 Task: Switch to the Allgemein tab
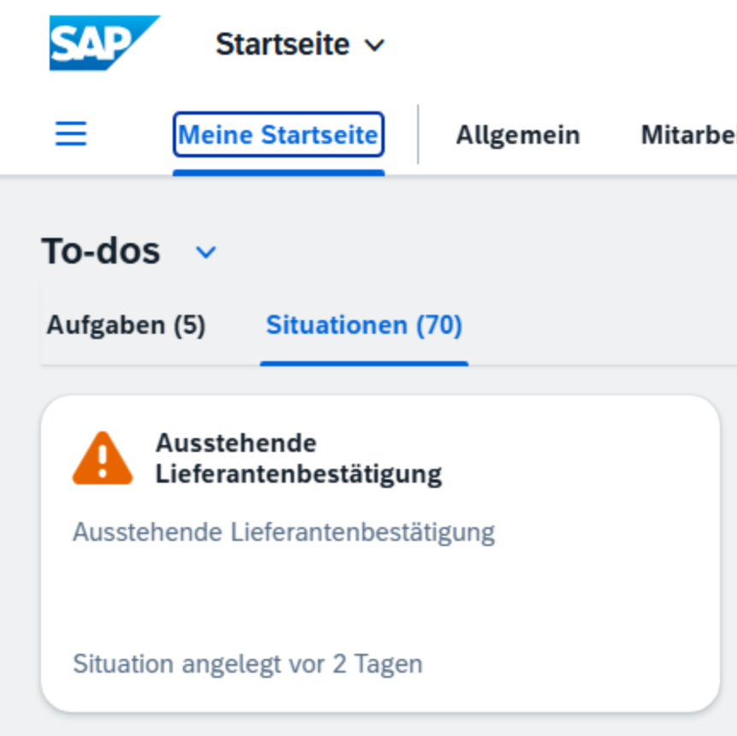[517, 135]
